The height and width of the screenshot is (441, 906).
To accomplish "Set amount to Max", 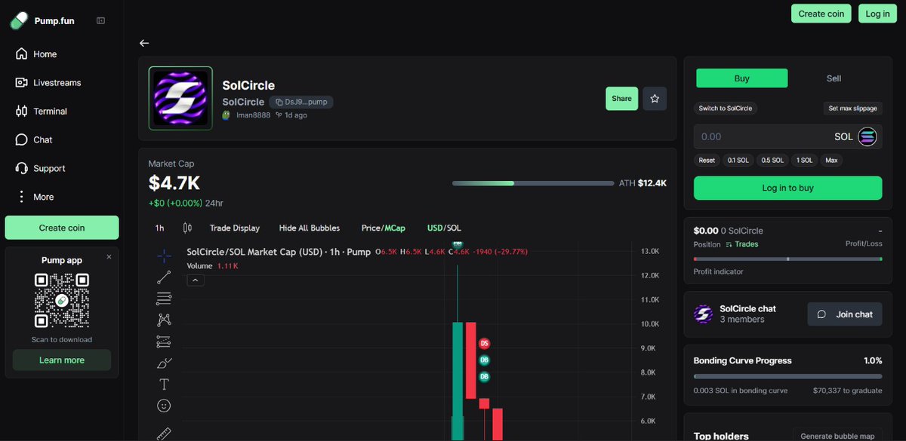I will [x=831, y=161].
